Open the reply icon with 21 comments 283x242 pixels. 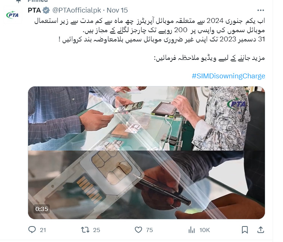click(32, 230)
